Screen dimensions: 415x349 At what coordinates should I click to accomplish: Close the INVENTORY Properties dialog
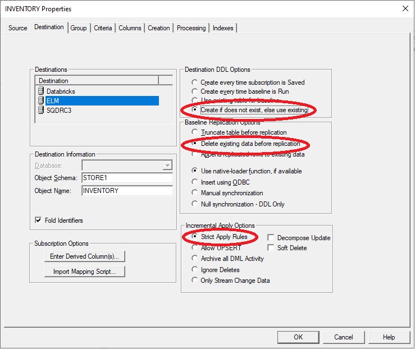coord(405,8)
